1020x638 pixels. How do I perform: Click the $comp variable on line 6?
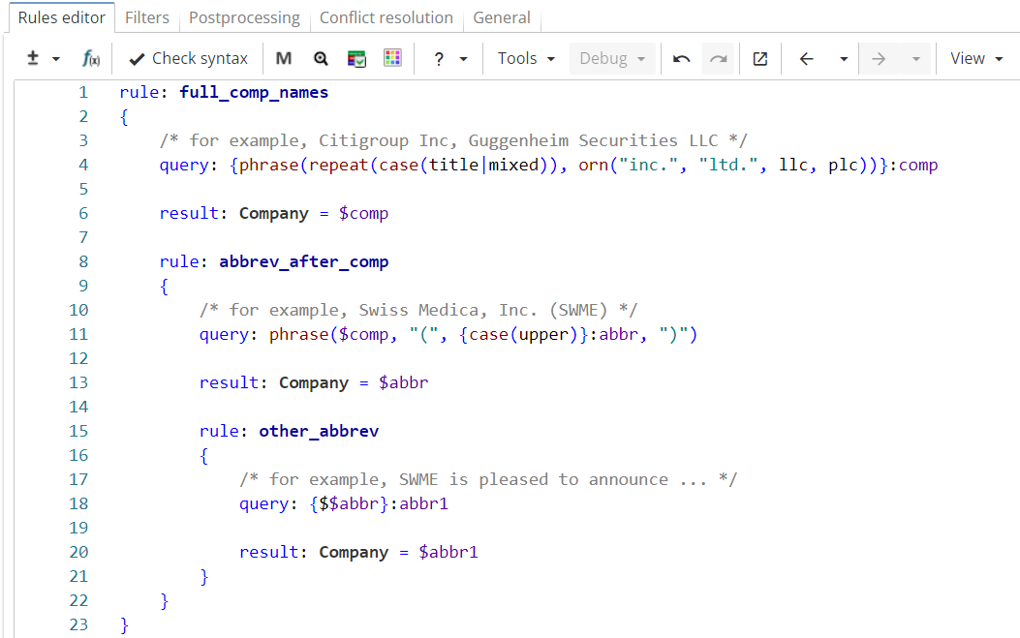(x=363, y=212)
